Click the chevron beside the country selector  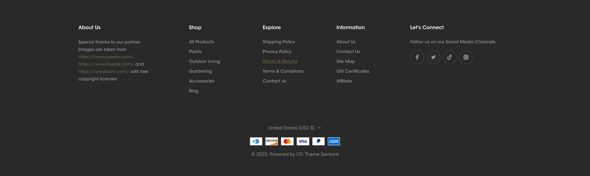pos(319,128)
